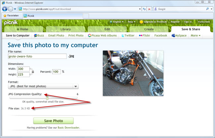This screenshot has width=215, height=138.
Task: Open the recent pages dropdown arrow
Action: pos(15,9)
